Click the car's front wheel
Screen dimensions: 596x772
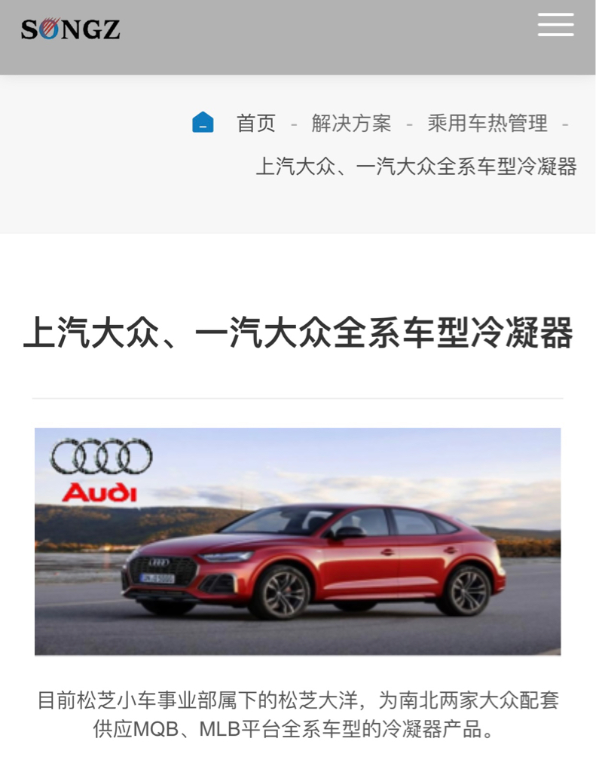point(280,593)
